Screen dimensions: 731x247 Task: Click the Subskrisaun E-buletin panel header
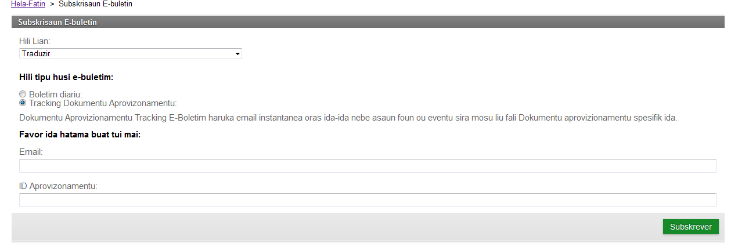pos(57,23)
